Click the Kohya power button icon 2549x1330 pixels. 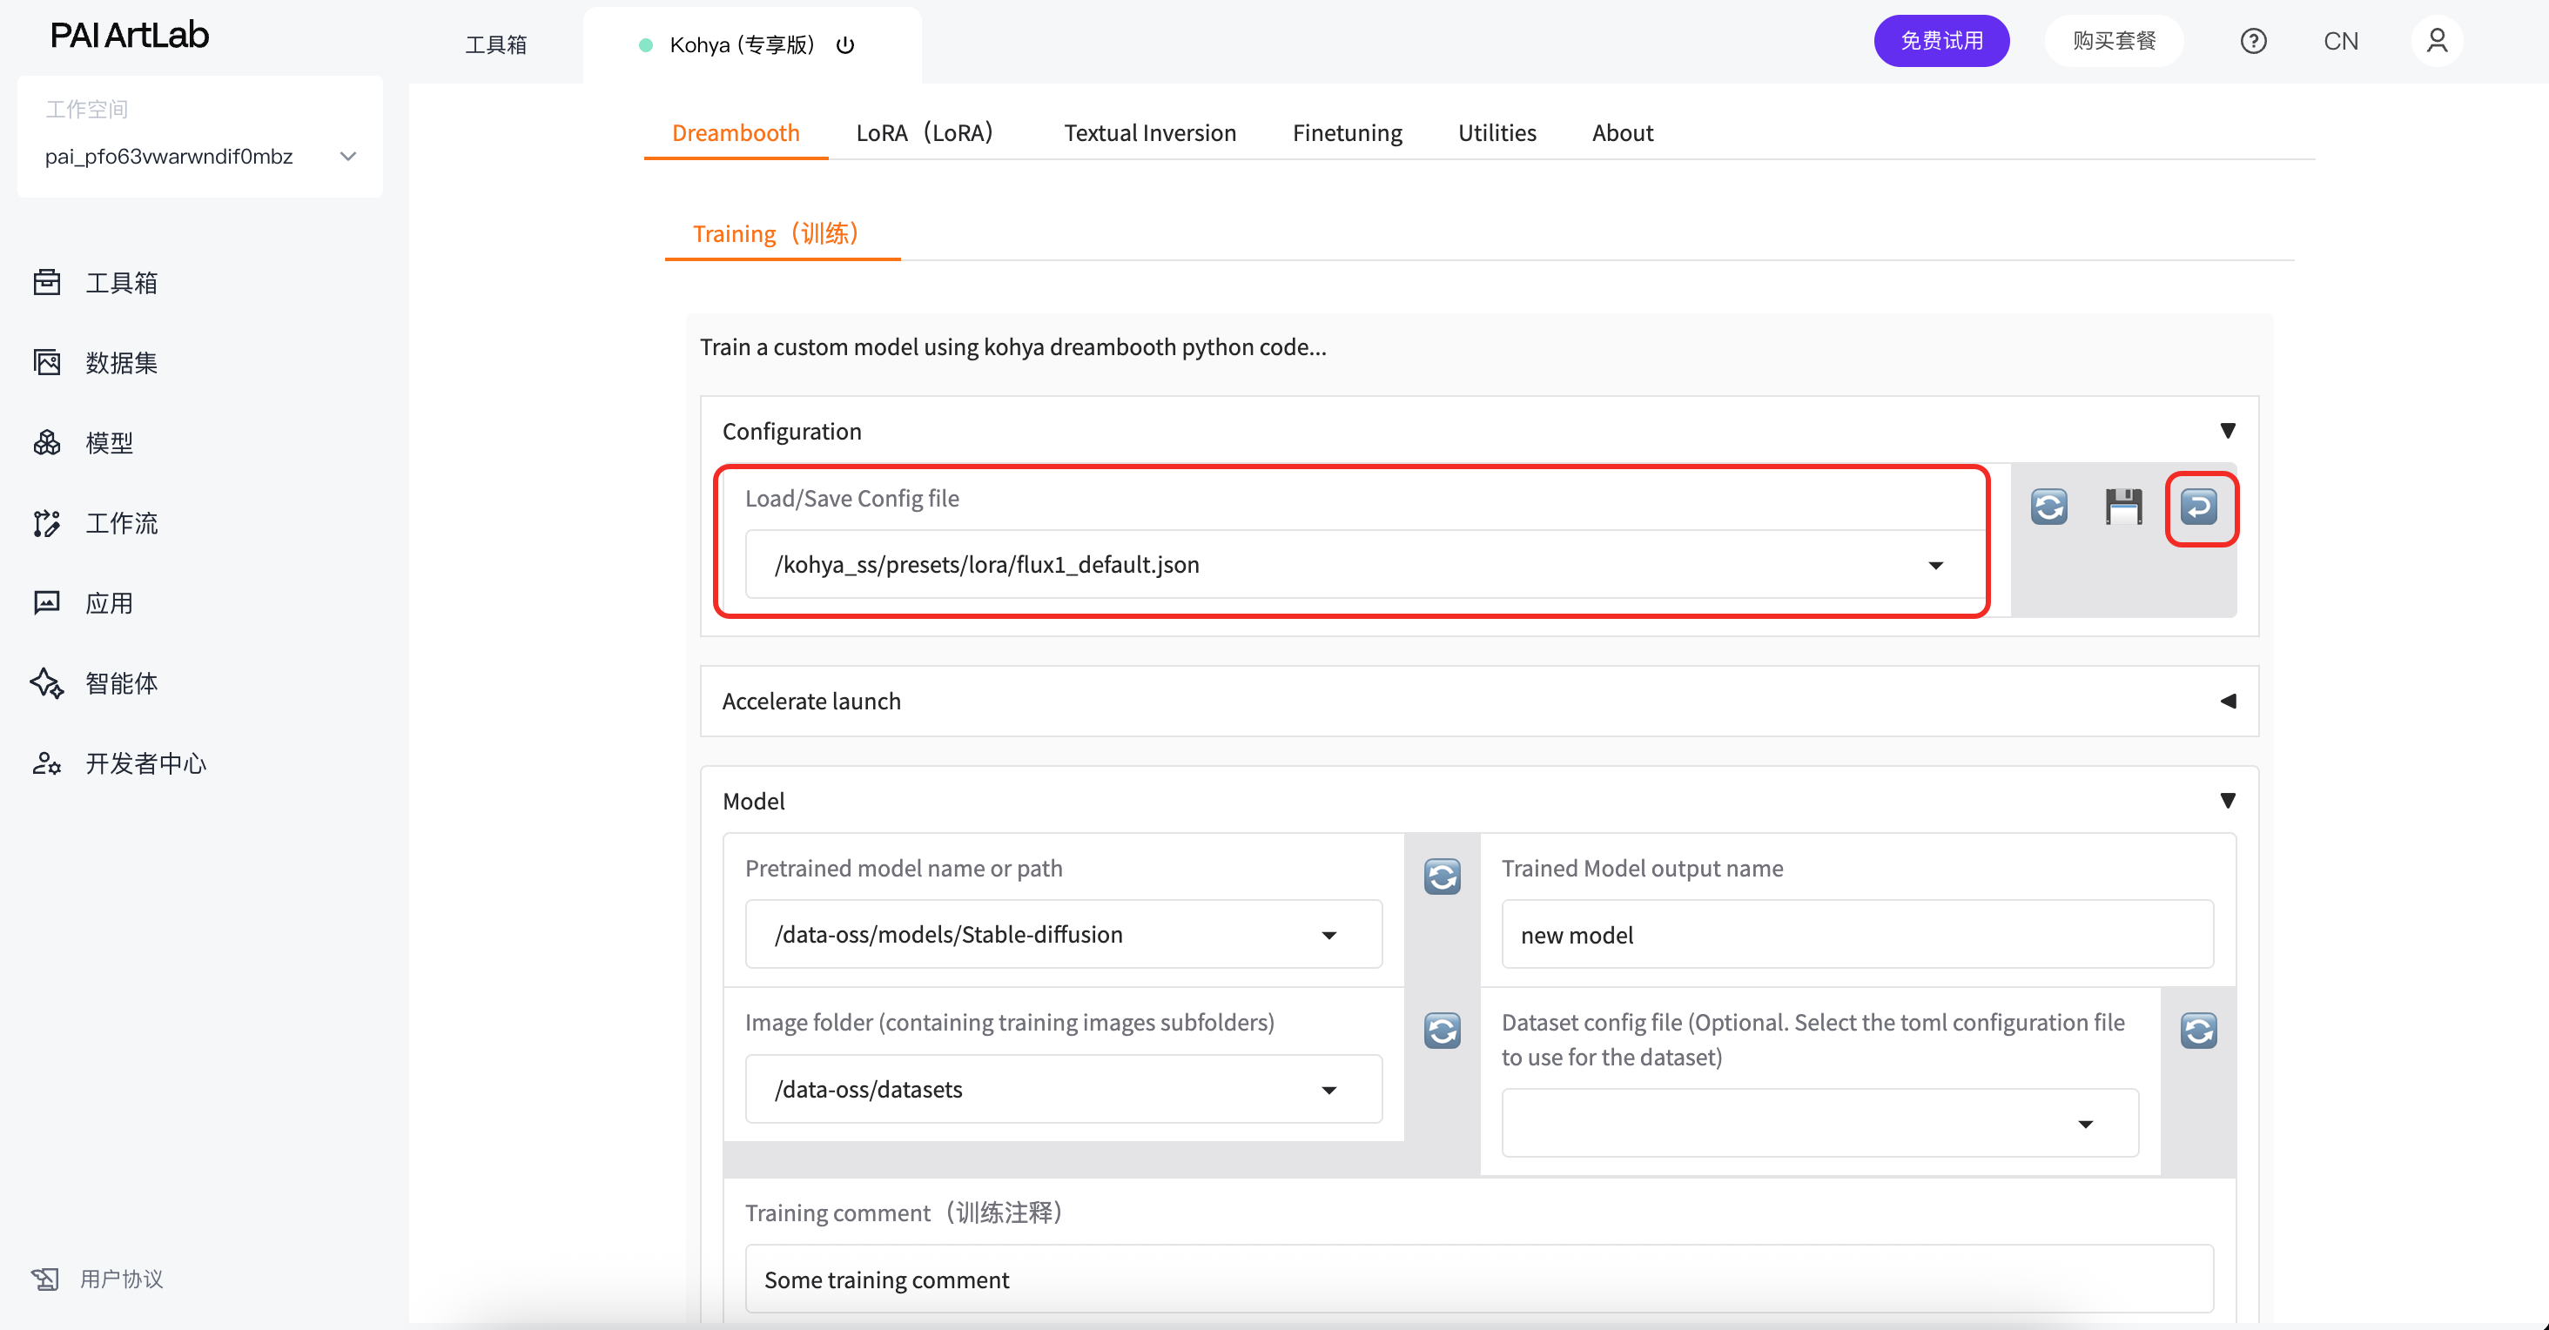[845, 45]
